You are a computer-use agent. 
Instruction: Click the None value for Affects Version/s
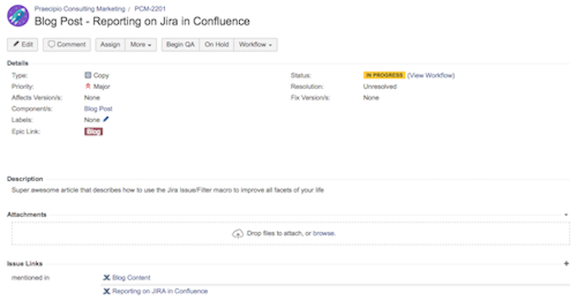[x=92, y=97]
